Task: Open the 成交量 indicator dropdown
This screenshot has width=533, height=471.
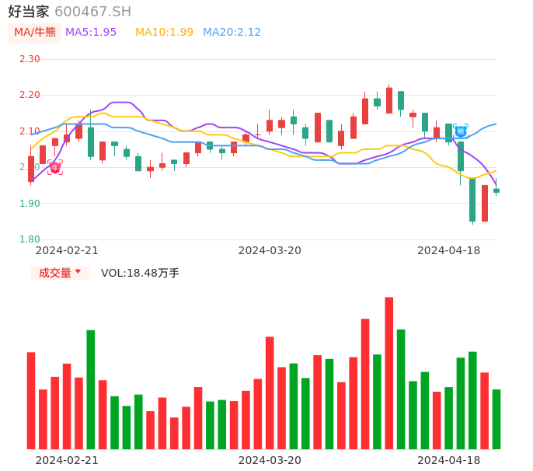Action: tap(60, 273)
